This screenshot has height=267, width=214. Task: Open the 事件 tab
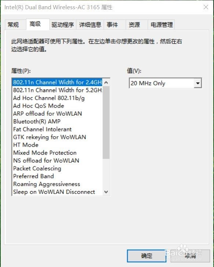[112, 25]
